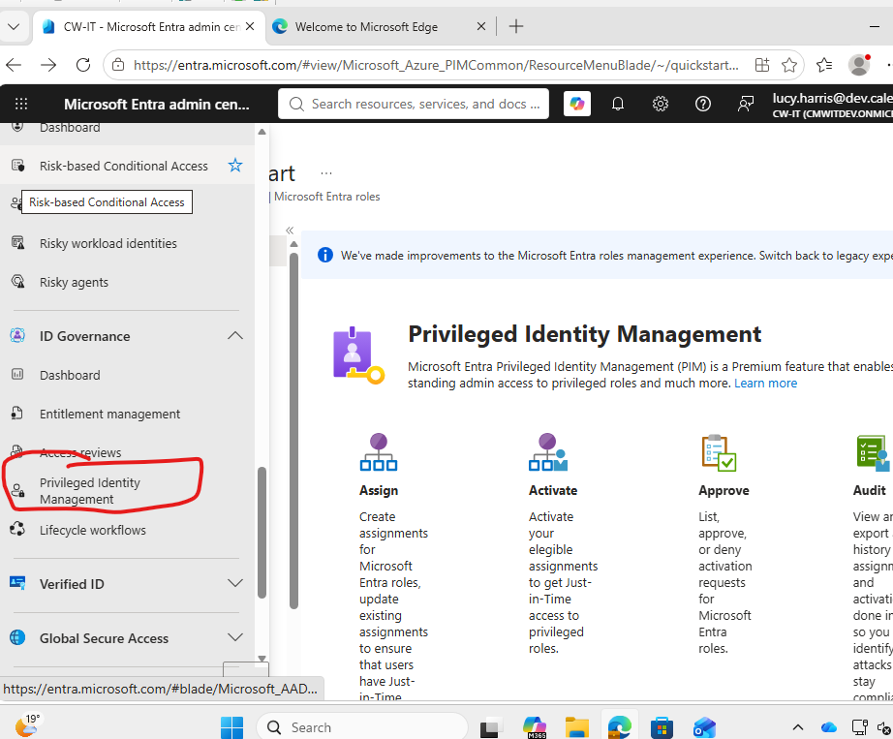893x739 pixels.
Task: Click the Activate heading
Action: click(553, 490)
